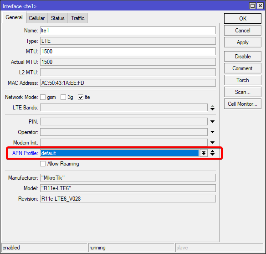Viewport: 266px width, 254px height.
Task: Click the Type value LTE
Action: [128, 41]
